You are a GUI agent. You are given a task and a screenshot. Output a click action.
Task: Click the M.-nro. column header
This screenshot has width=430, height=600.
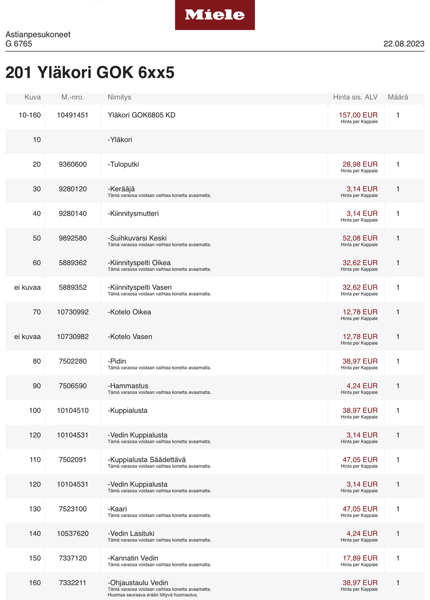click(x=73, y=97)
